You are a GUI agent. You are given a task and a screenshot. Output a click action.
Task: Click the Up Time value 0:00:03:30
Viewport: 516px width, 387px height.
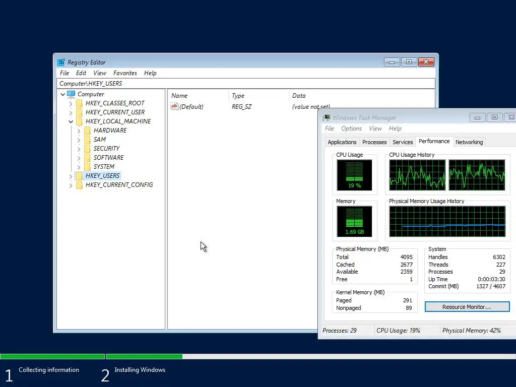click(491, 279)
